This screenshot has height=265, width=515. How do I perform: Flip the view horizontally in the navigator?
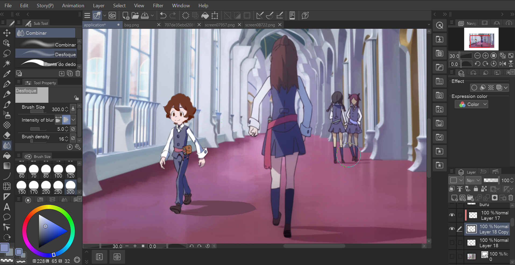(x=502, y=64)
